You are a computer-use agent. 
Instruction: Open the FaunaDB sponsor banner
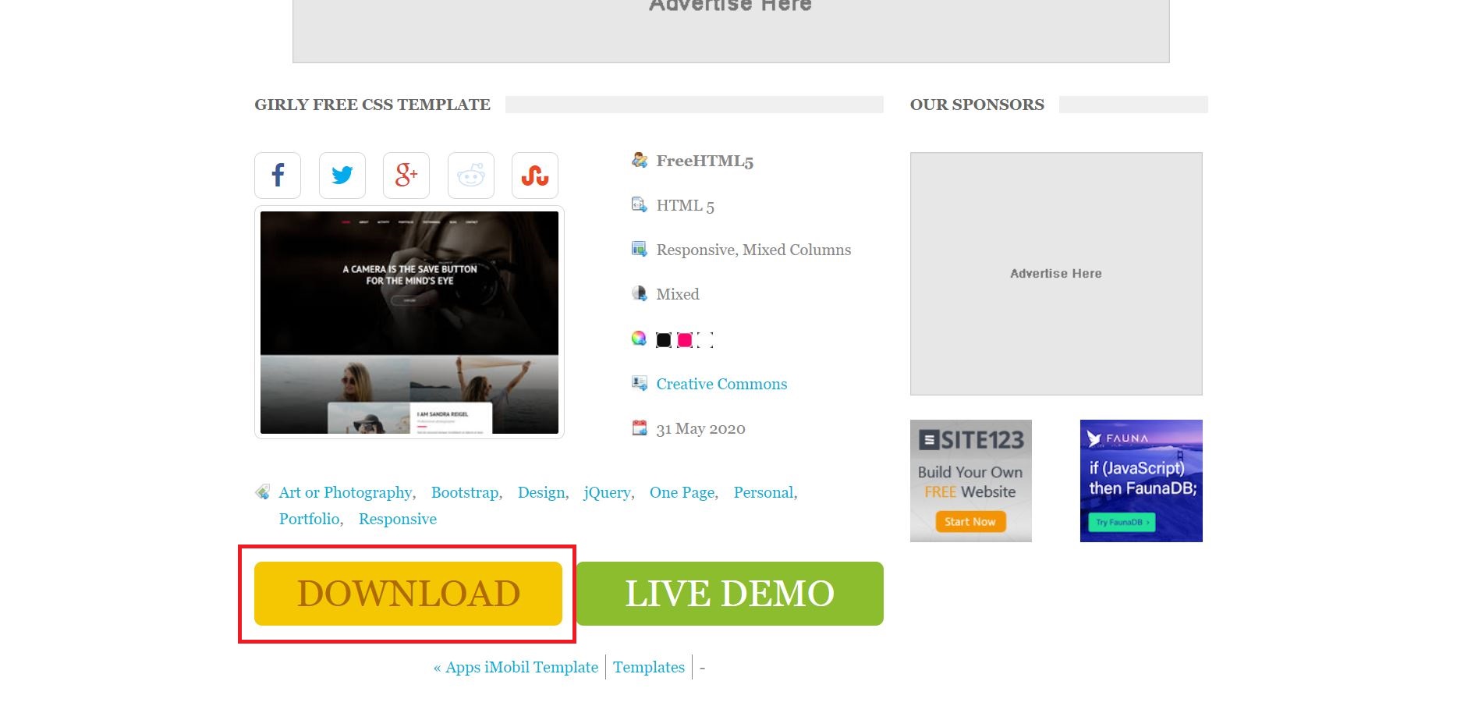1141,481
